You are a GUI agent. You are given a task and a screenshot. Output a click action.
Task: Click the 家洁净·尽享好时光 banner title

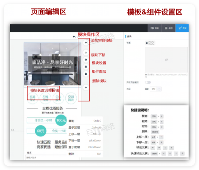[x=52, y=62]
